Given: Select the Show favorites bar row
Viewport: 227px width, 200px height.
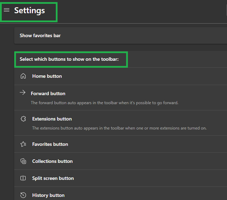Looking at the screenshot, I should (x=40, y=35).
